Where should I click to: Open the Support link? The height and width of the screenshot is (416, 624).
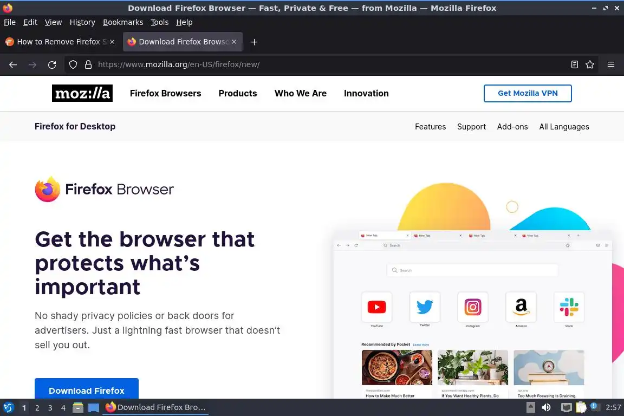tap(471, 127)
